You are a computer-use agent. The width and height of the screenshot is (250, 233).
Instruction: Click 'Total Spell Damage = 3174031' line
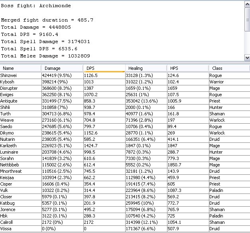click(45, 41)
